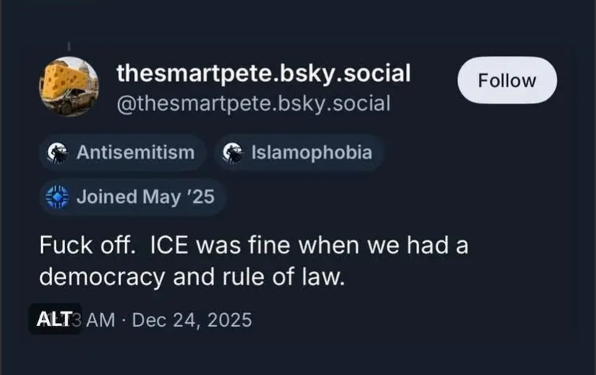Open the Antisemitism label text
Image resolution: width=596 pixels, height=375 pixels.
(135, 153)
